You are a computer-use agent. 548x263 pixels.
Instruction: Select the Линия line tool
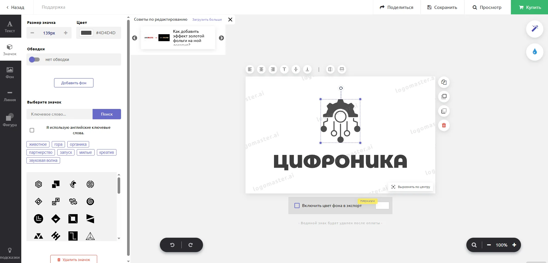tap(10, 95)
